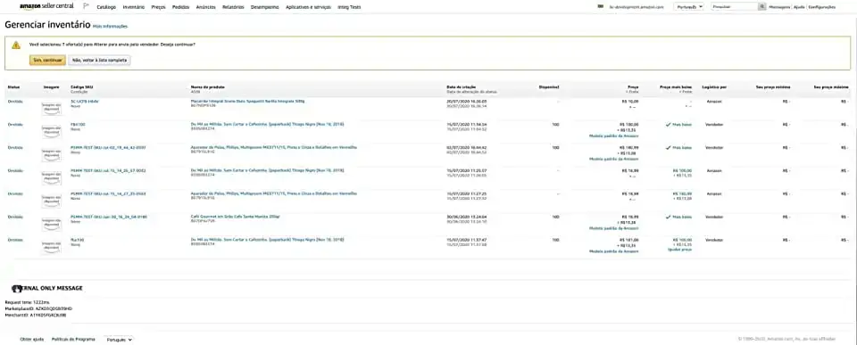Click the marketplace flag icon near account name
This screenshot has height=345, width=857.
(x=601, y=7)
